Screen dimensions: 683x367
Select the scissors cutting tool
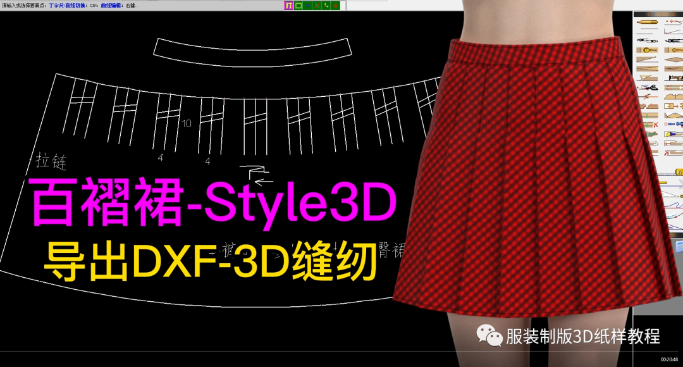click(648, 87)
